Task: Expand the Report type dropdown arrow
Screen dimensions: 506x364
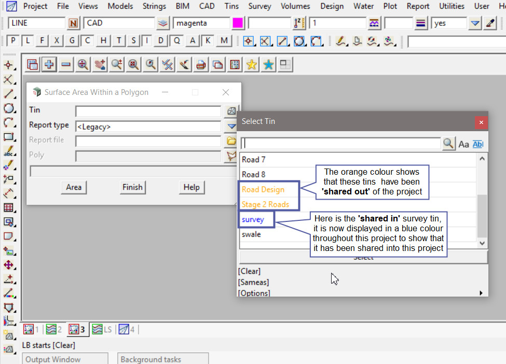Action: [x=231, y=126]
